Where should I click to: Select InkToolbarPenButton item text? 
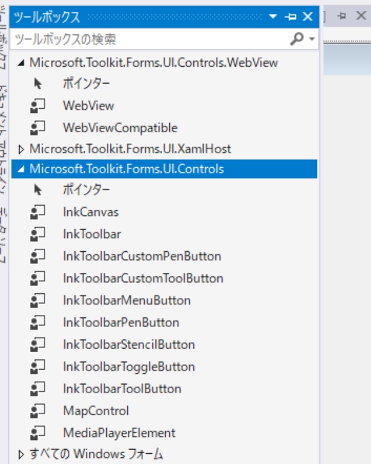121,323
